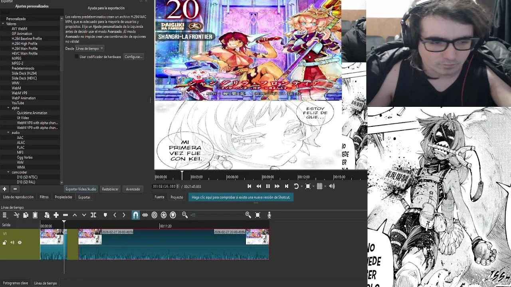Click the Split at playhead icon
This screenshot has height=287, width=511.
tap(93, 215)
